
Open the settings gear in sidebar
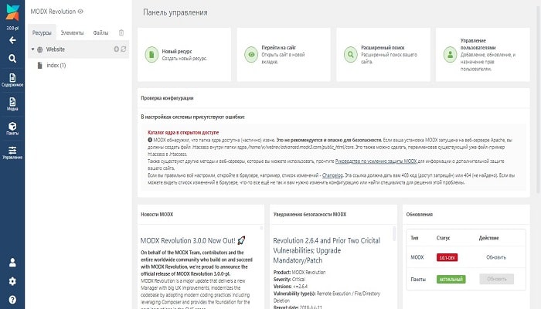[x=12, y=281]
